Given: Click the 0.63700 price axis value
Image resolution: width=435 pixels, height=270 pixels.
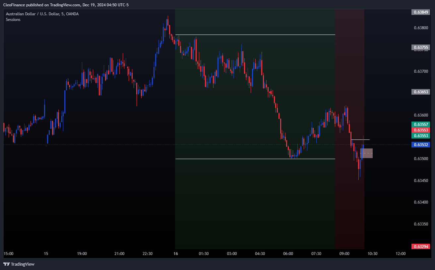Looking at the screenshot, I should coord(421,71).
